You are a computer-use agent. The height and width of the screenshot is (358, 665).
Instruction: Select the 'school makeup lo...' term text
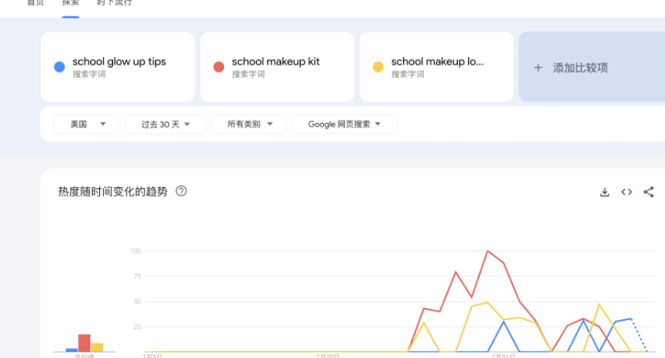pos(438,62)
